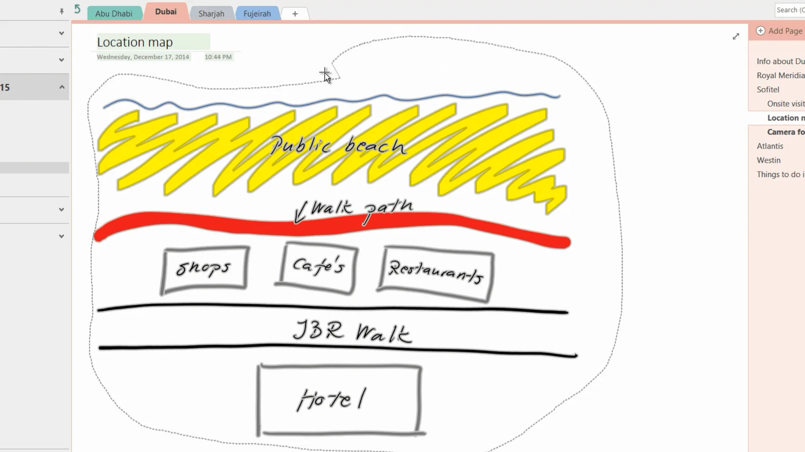
Task: Select the Dubai tab
Action: click(x=165, y=12)
